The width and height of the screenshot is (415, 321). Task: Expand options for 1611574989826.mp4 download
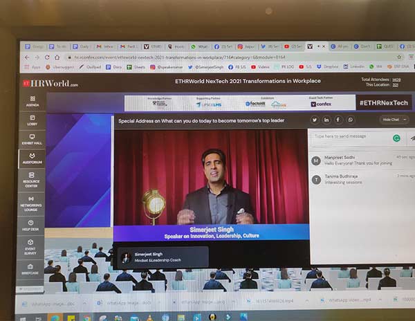pyautogui.click(x=306, y=301)
